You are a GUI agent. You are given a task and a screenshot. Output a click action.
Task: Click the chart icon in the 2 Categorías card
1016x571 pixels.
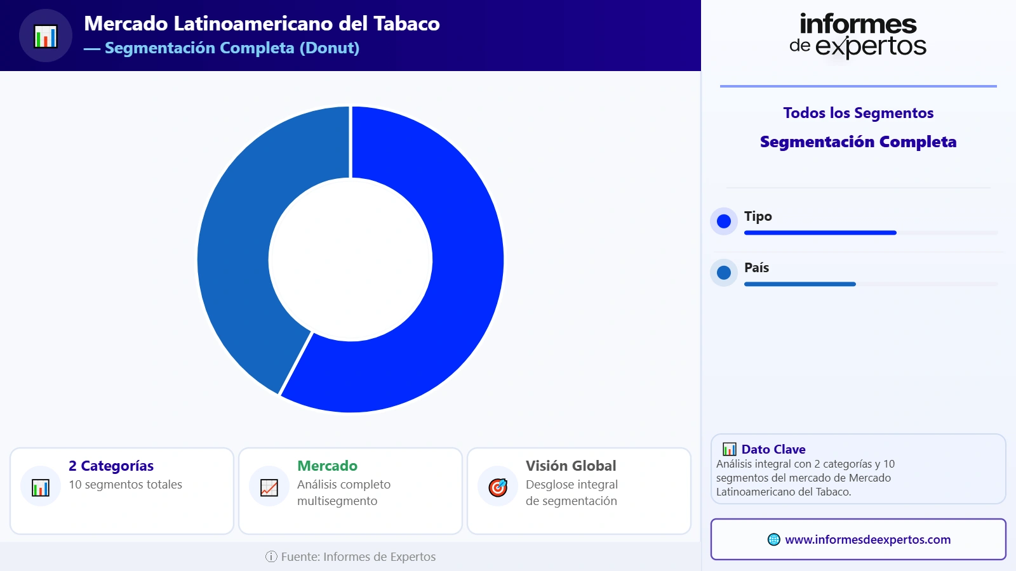[41, 487]
